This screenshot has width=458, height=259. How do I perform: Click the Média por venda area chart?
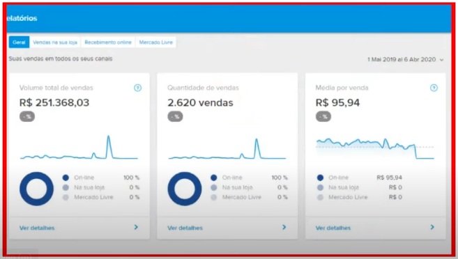coord(375,148)
